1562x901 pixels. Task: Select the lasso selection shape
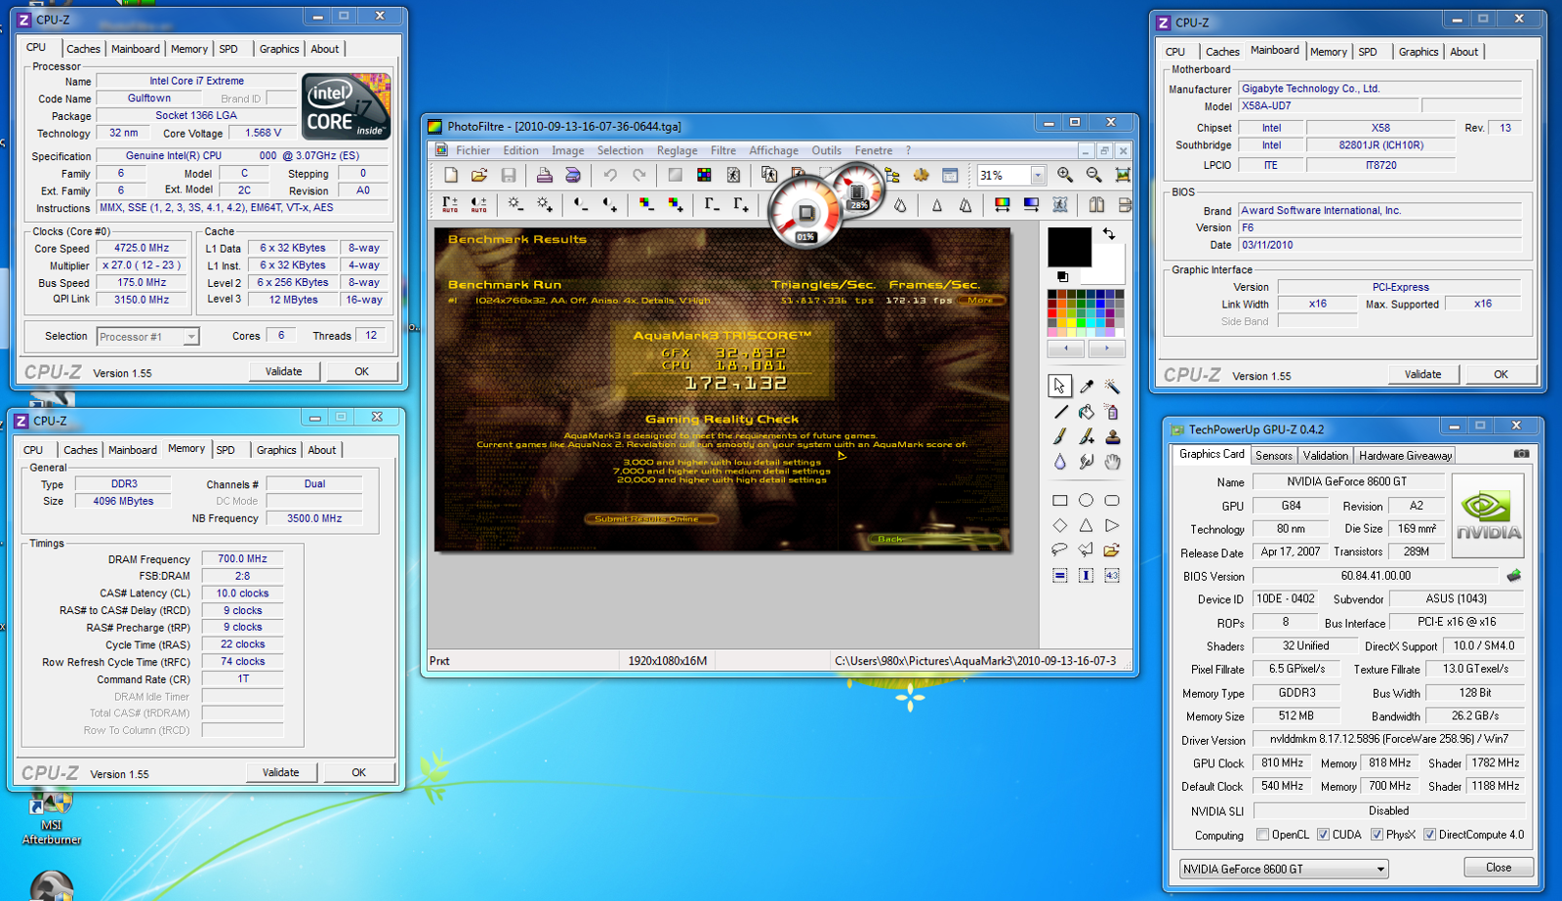coord(1059,551)
